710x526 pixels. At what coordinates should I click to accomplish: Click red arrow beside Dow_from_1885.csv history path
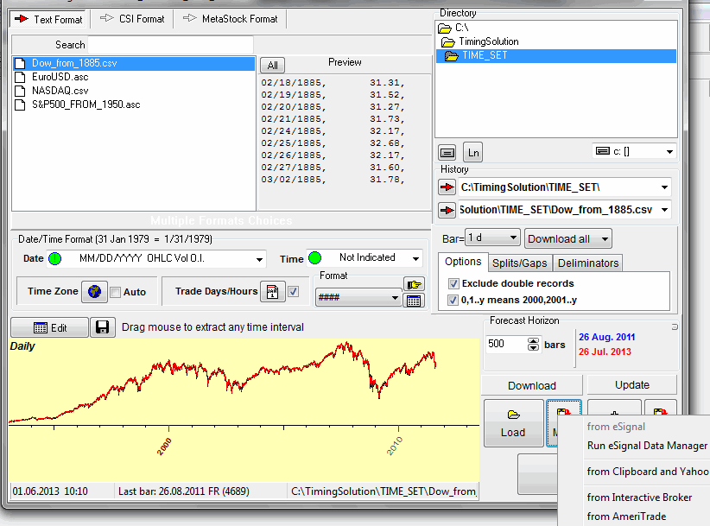tap(447, 210)
